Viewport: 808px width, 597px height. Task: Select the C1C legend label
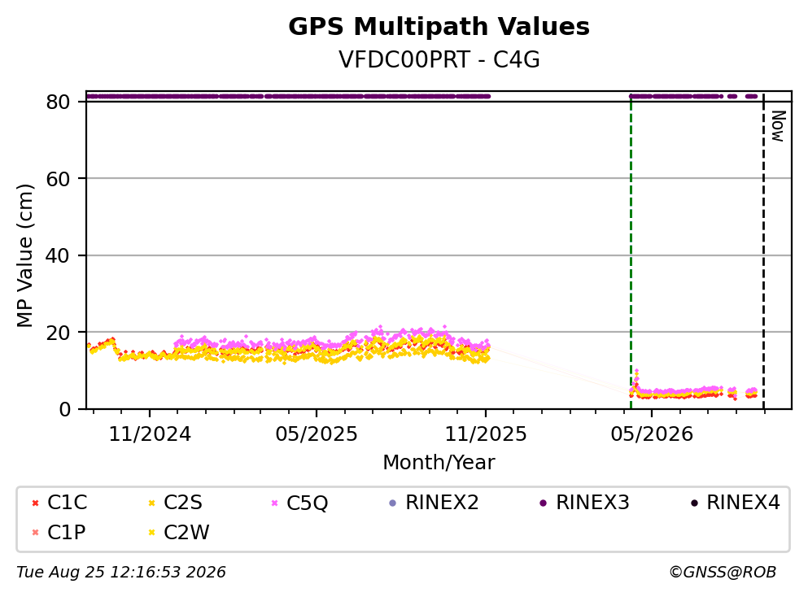(67, 503)
